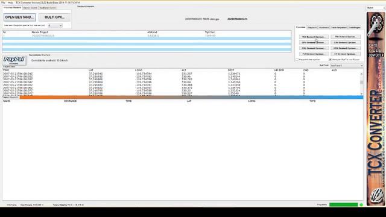Switch to the Exporteer tab
Screen dimensions: 386x217
point(300,27)
